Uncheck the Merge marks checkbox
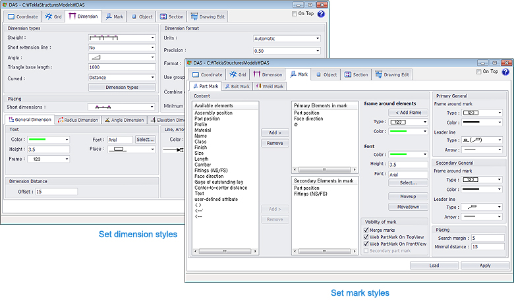Viewport: 514px width, 301px height. (x=367, y=230)
